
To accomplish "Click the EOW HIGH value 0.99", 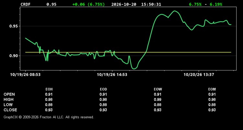I will coord(157,99).
